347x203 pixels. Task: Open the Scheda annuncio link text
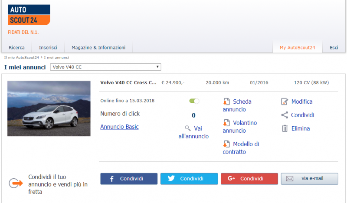point(237,105)
